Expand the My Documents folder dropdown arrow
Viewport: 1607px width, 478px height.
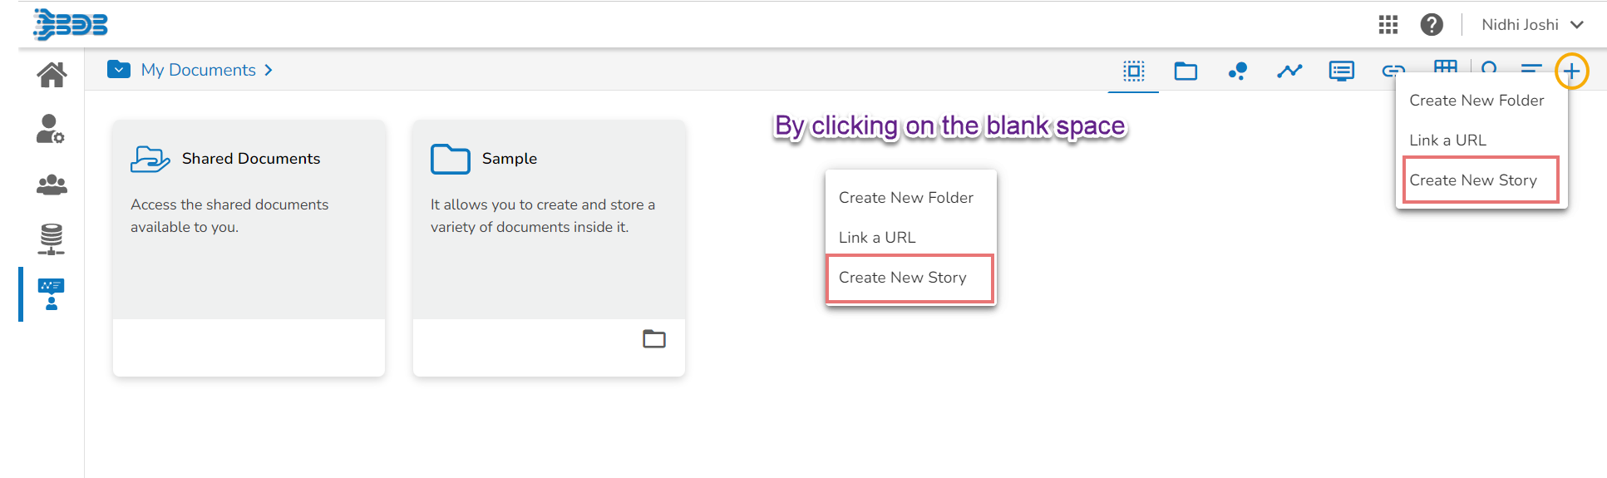pos(119,70)
